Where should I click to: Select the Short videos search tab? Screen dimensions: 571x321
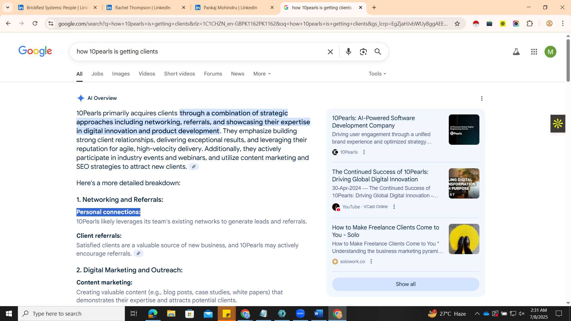180,74
